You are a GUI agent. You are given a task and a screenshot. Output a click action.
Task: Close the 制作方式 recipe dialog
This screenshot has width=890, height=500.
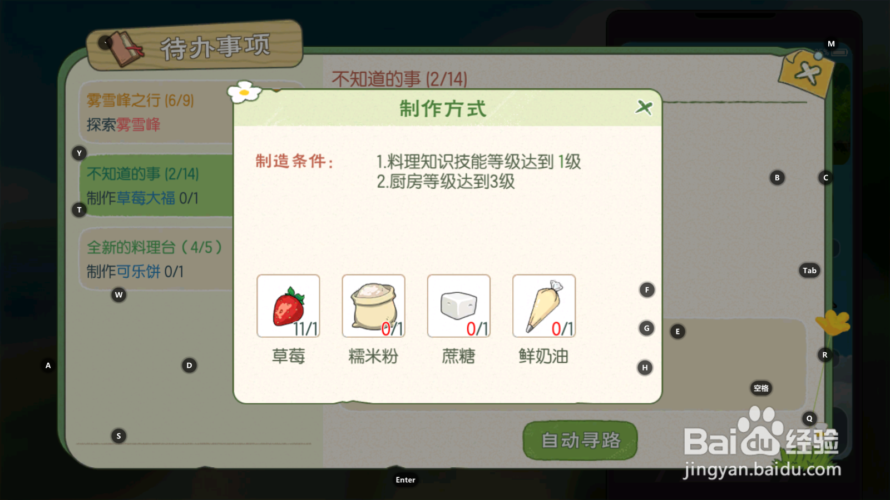click(x=644, y=107)
